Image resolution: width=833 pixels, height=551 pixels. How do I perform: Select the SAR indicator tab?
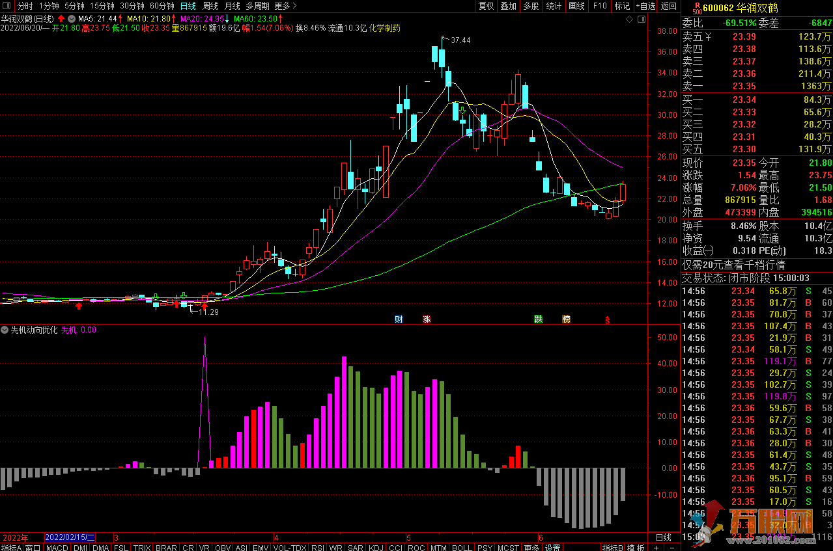[x=356, y=547]
